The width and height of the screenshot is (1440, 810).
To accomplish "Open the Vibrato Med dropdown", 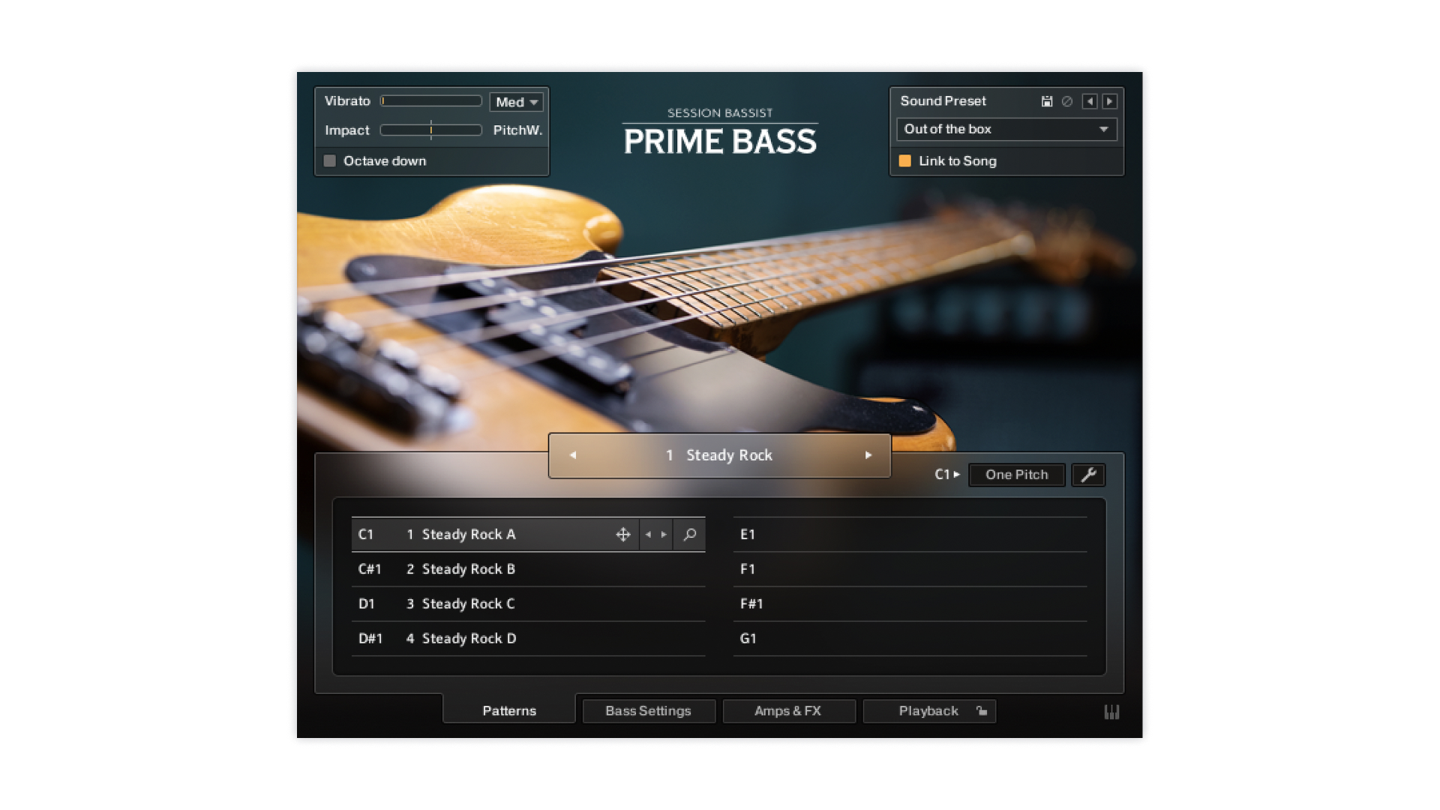I will click(x=517, y=102).
